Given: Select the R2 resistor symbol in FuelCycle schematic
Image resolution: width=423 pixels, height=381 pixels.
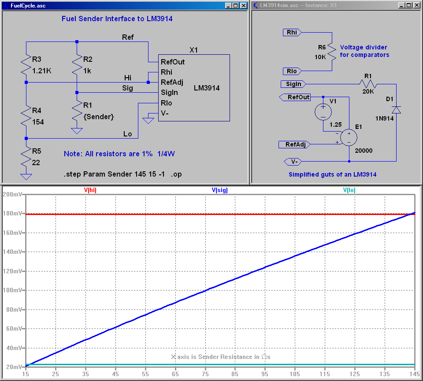Looking at the screenshot, I should pyautogui.click(x=77, y=64).
